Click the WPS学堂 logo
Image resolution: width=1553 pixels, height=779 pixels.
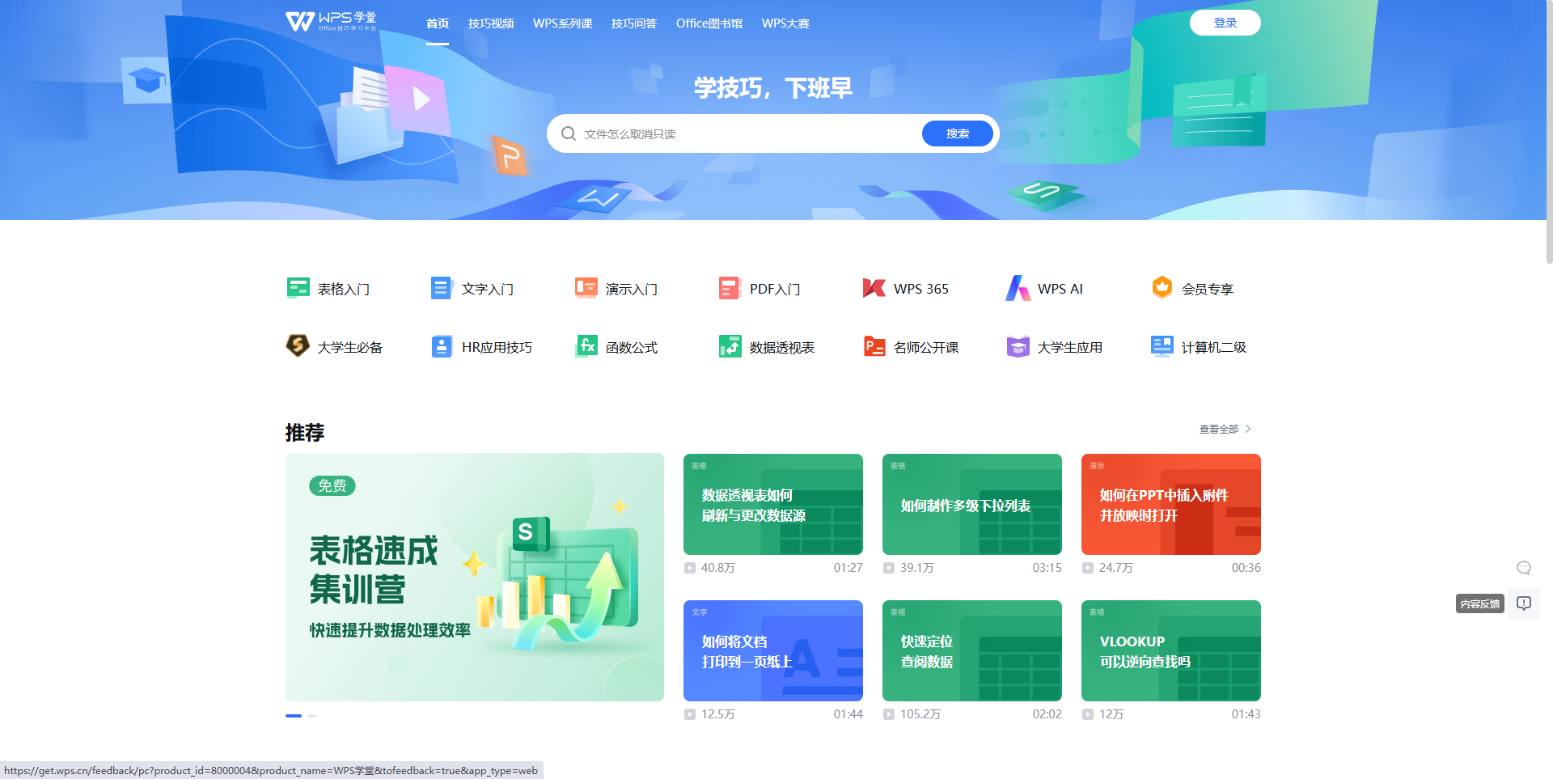click(x=331, y=22)
